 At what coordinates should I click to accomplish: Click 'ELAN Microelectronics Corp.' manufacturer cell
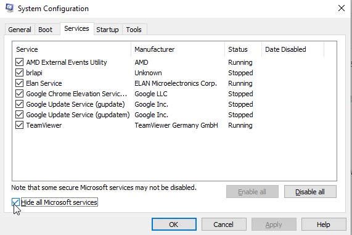pos(176,83)
